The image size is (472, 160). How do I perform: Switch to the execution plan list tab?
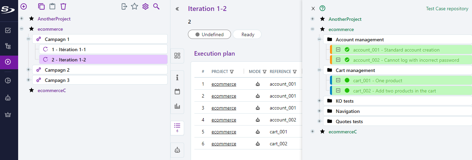click(177, 127)
